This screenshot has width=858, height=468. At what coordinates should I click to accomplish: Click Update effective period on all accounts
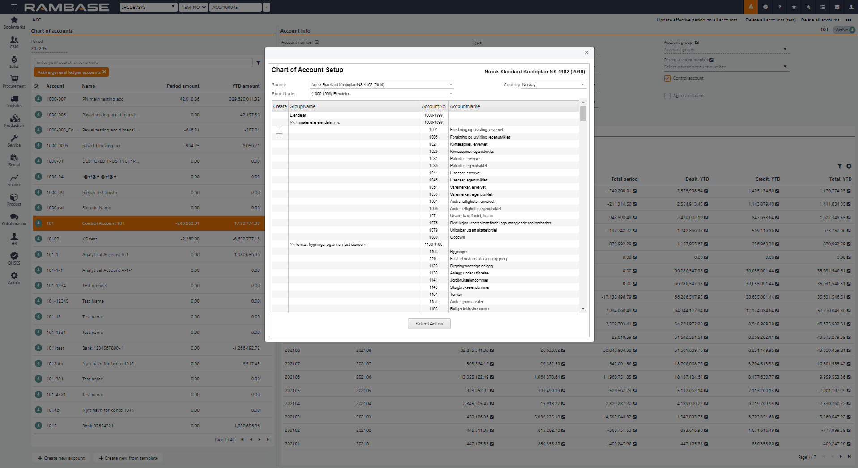tap(698, 20)
